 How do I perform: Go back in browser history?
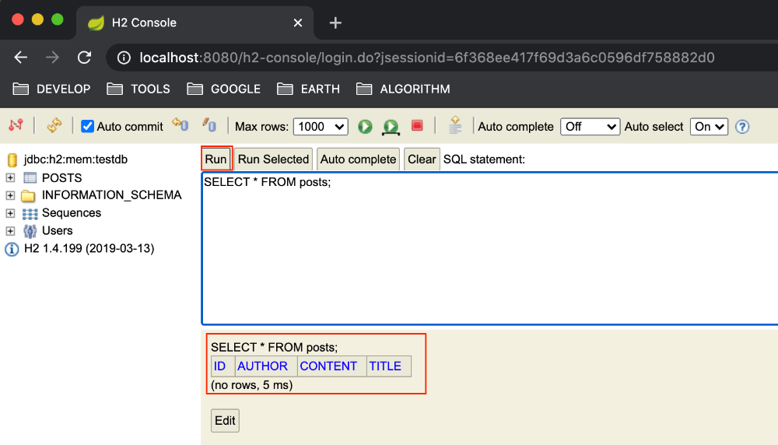click(21, 58)
